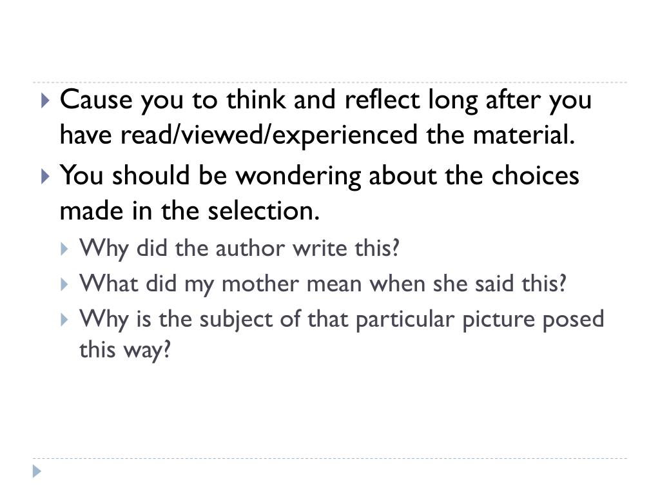Click the small bullet before 'Why did the author'

point(64,249)
